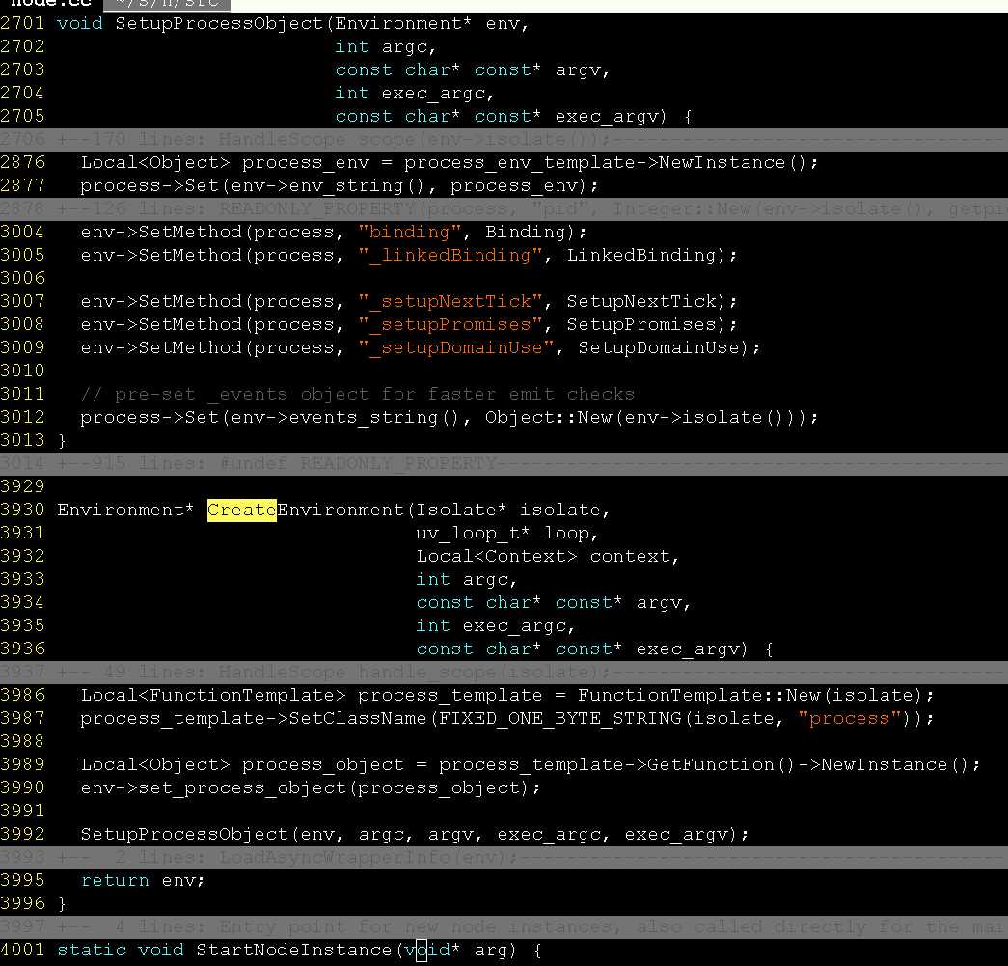1008x966 pixels.
Task: Click the "process" string literal on line 3987
Action: pyautogui.click(x=849, y=718)
